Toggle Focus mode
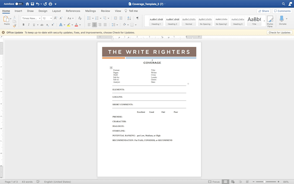The width and height of the screenshot is (294, 184). [x=214, y=182]
